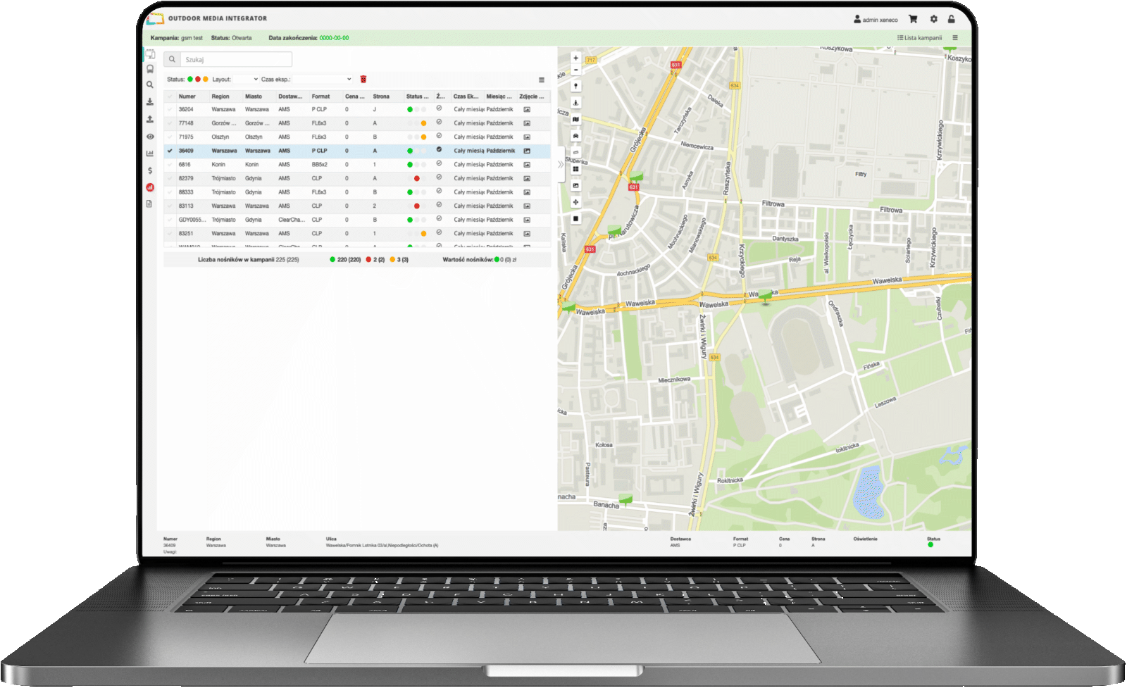
Task: Switch map type with map icon
Action: (576, 119)
